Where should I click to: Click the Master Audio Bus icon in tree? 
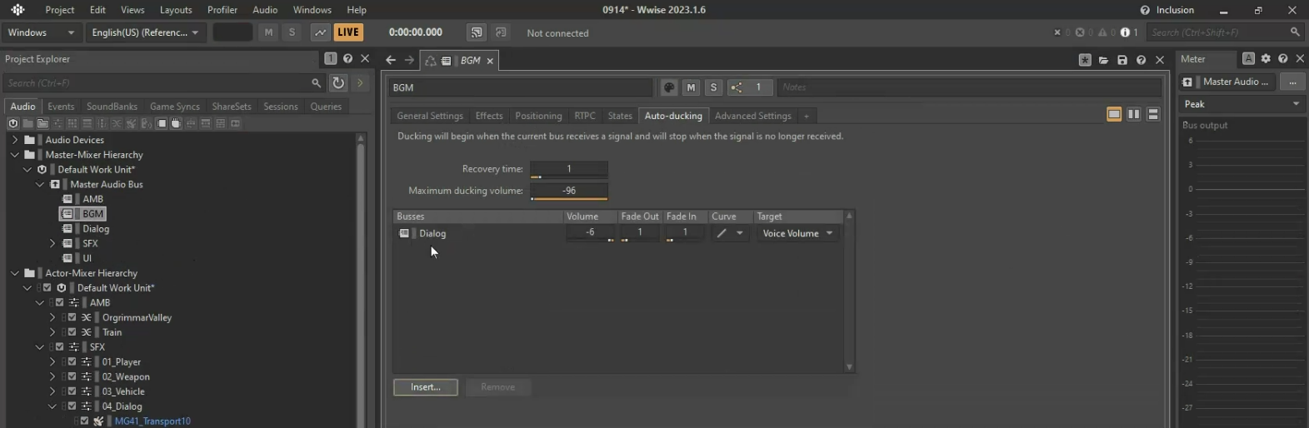[55, 184]
